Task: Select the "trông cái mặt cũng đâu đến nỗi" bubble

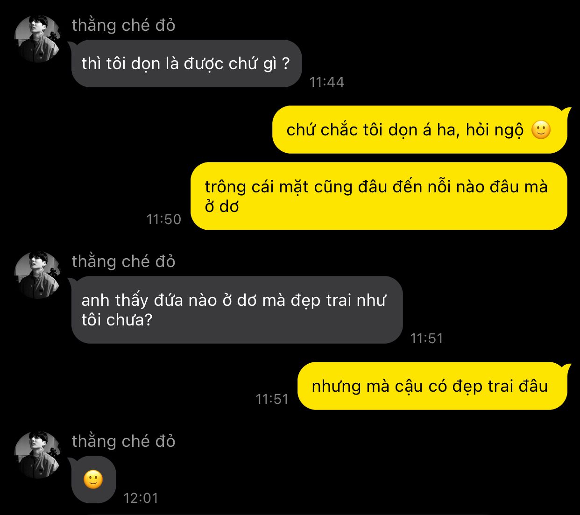Action: coord(379,196)
